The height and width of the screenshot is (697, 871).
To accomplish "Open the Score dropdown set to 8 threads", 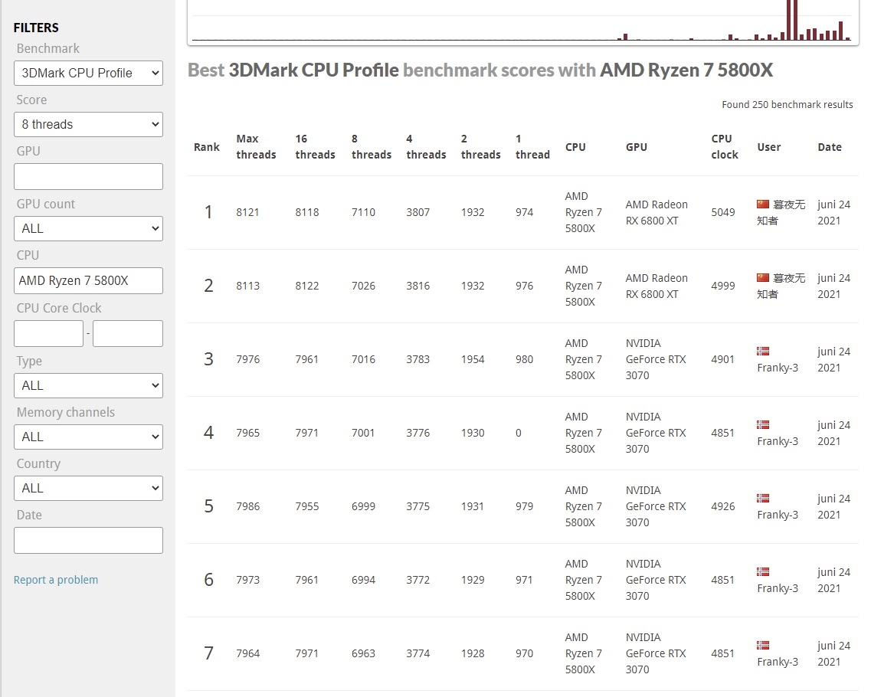I will click(x=88, y=124).
